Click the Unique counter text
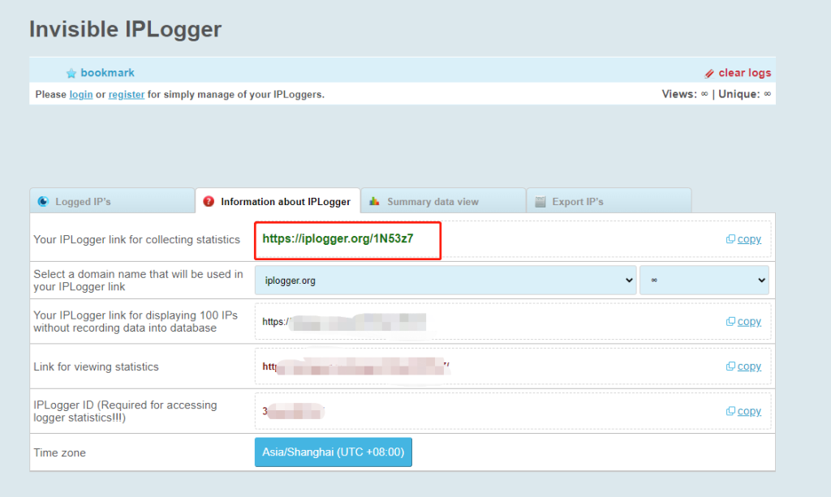This screenshot has height=497, width=831. point(745,94)
